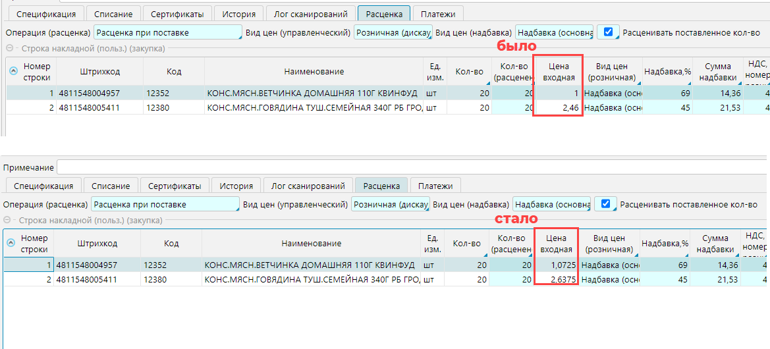Select the входная price cell showing 2,46

559,107
